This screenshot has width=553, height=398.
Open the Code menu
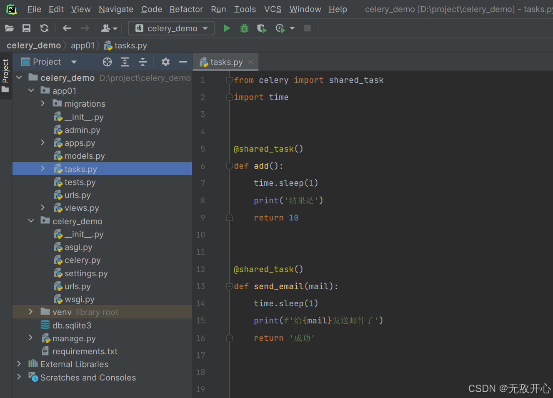click(x=152, y=9)
